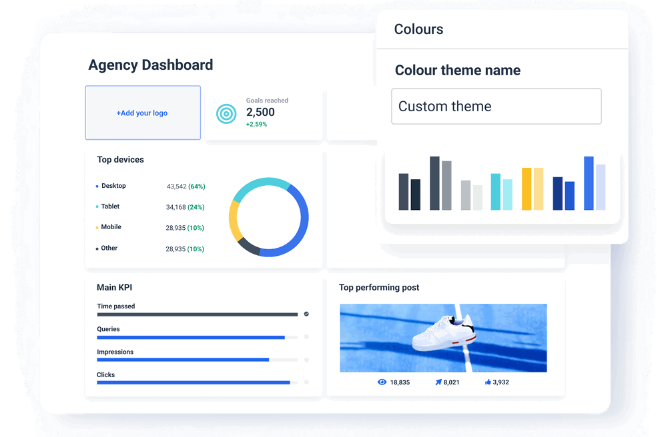Click the checkmark icon beside Time passed

[306, 313]
